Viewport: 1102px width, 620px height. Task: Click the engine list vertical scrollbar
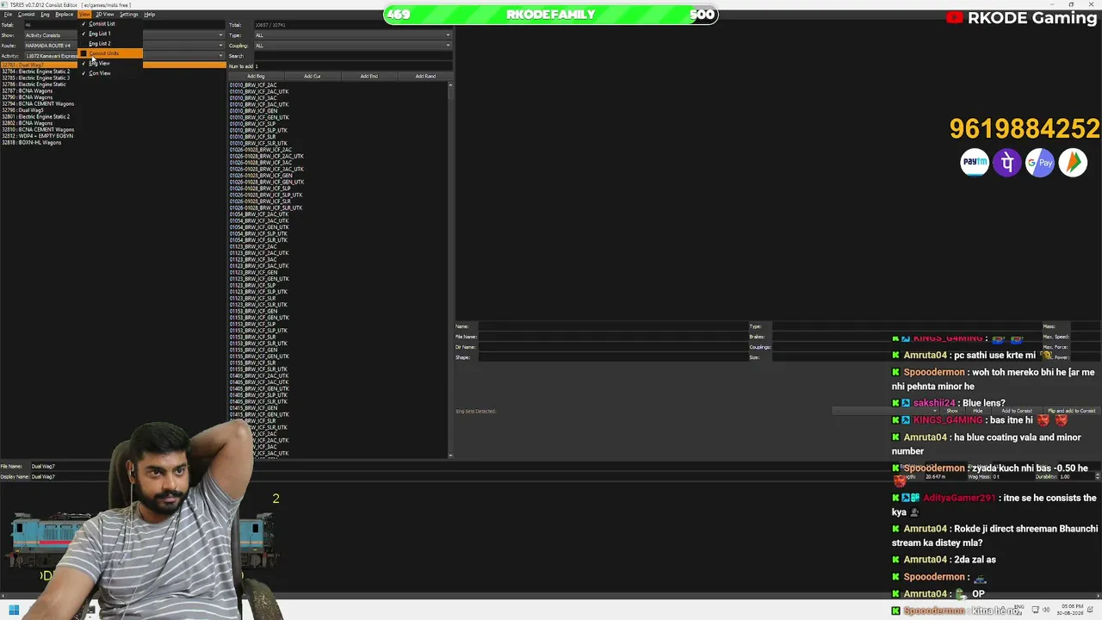450,269
